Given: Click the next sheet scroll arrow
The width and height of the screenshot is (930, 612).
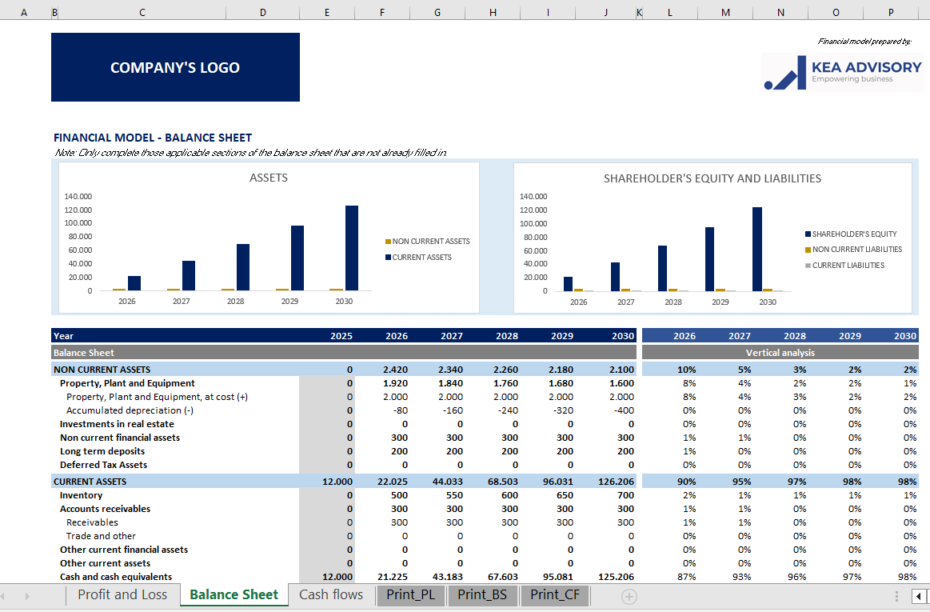Looking at the screenshot, I should (28, 596).
